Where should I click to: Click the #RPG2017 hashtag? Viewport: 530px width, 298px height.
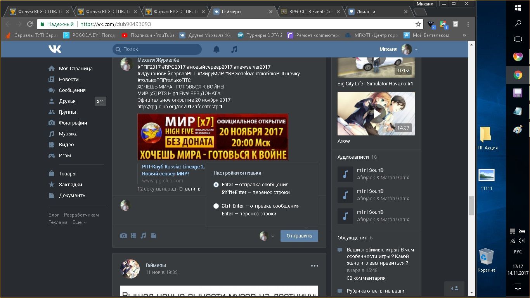pos(173,67)
